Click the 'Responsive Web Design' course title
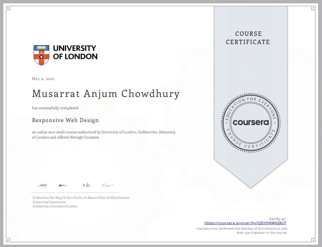This screenshot has height=247, width=322. 65,120
